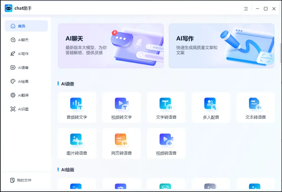Select AI写作 from the sidebar
The image size is (282, 192).
(26, 54)
